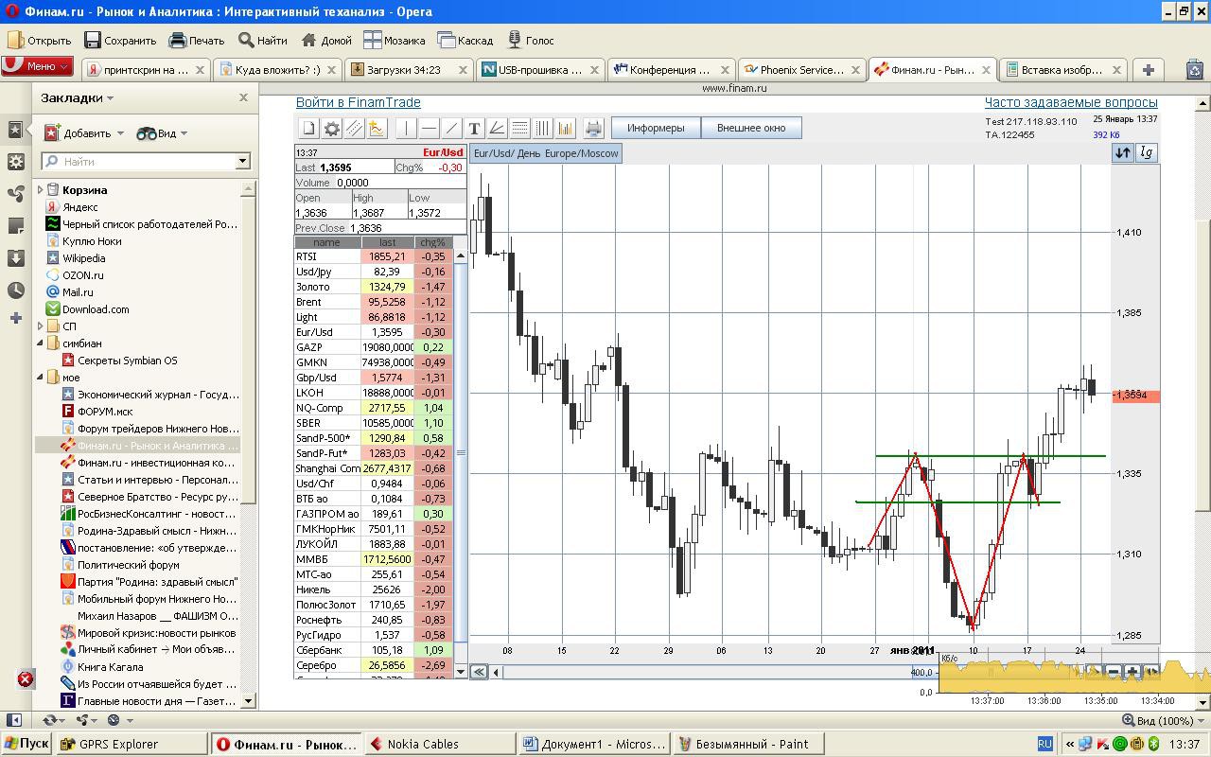
Task: Toggle logarithmic scale lg button
Action: pos(1147,152)
